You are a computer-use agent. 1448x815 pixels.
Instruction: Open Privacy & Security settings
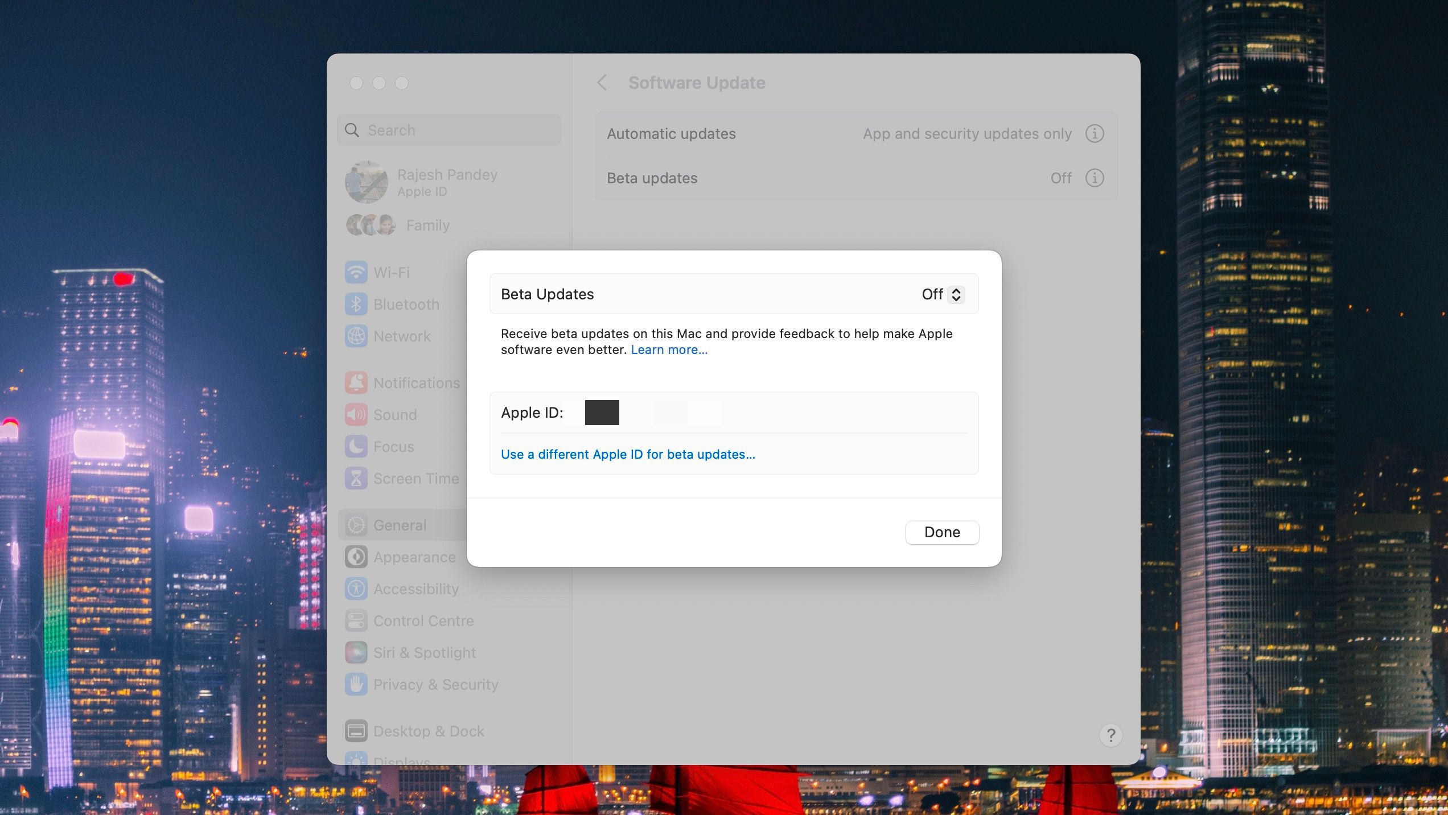coord(435,684)
